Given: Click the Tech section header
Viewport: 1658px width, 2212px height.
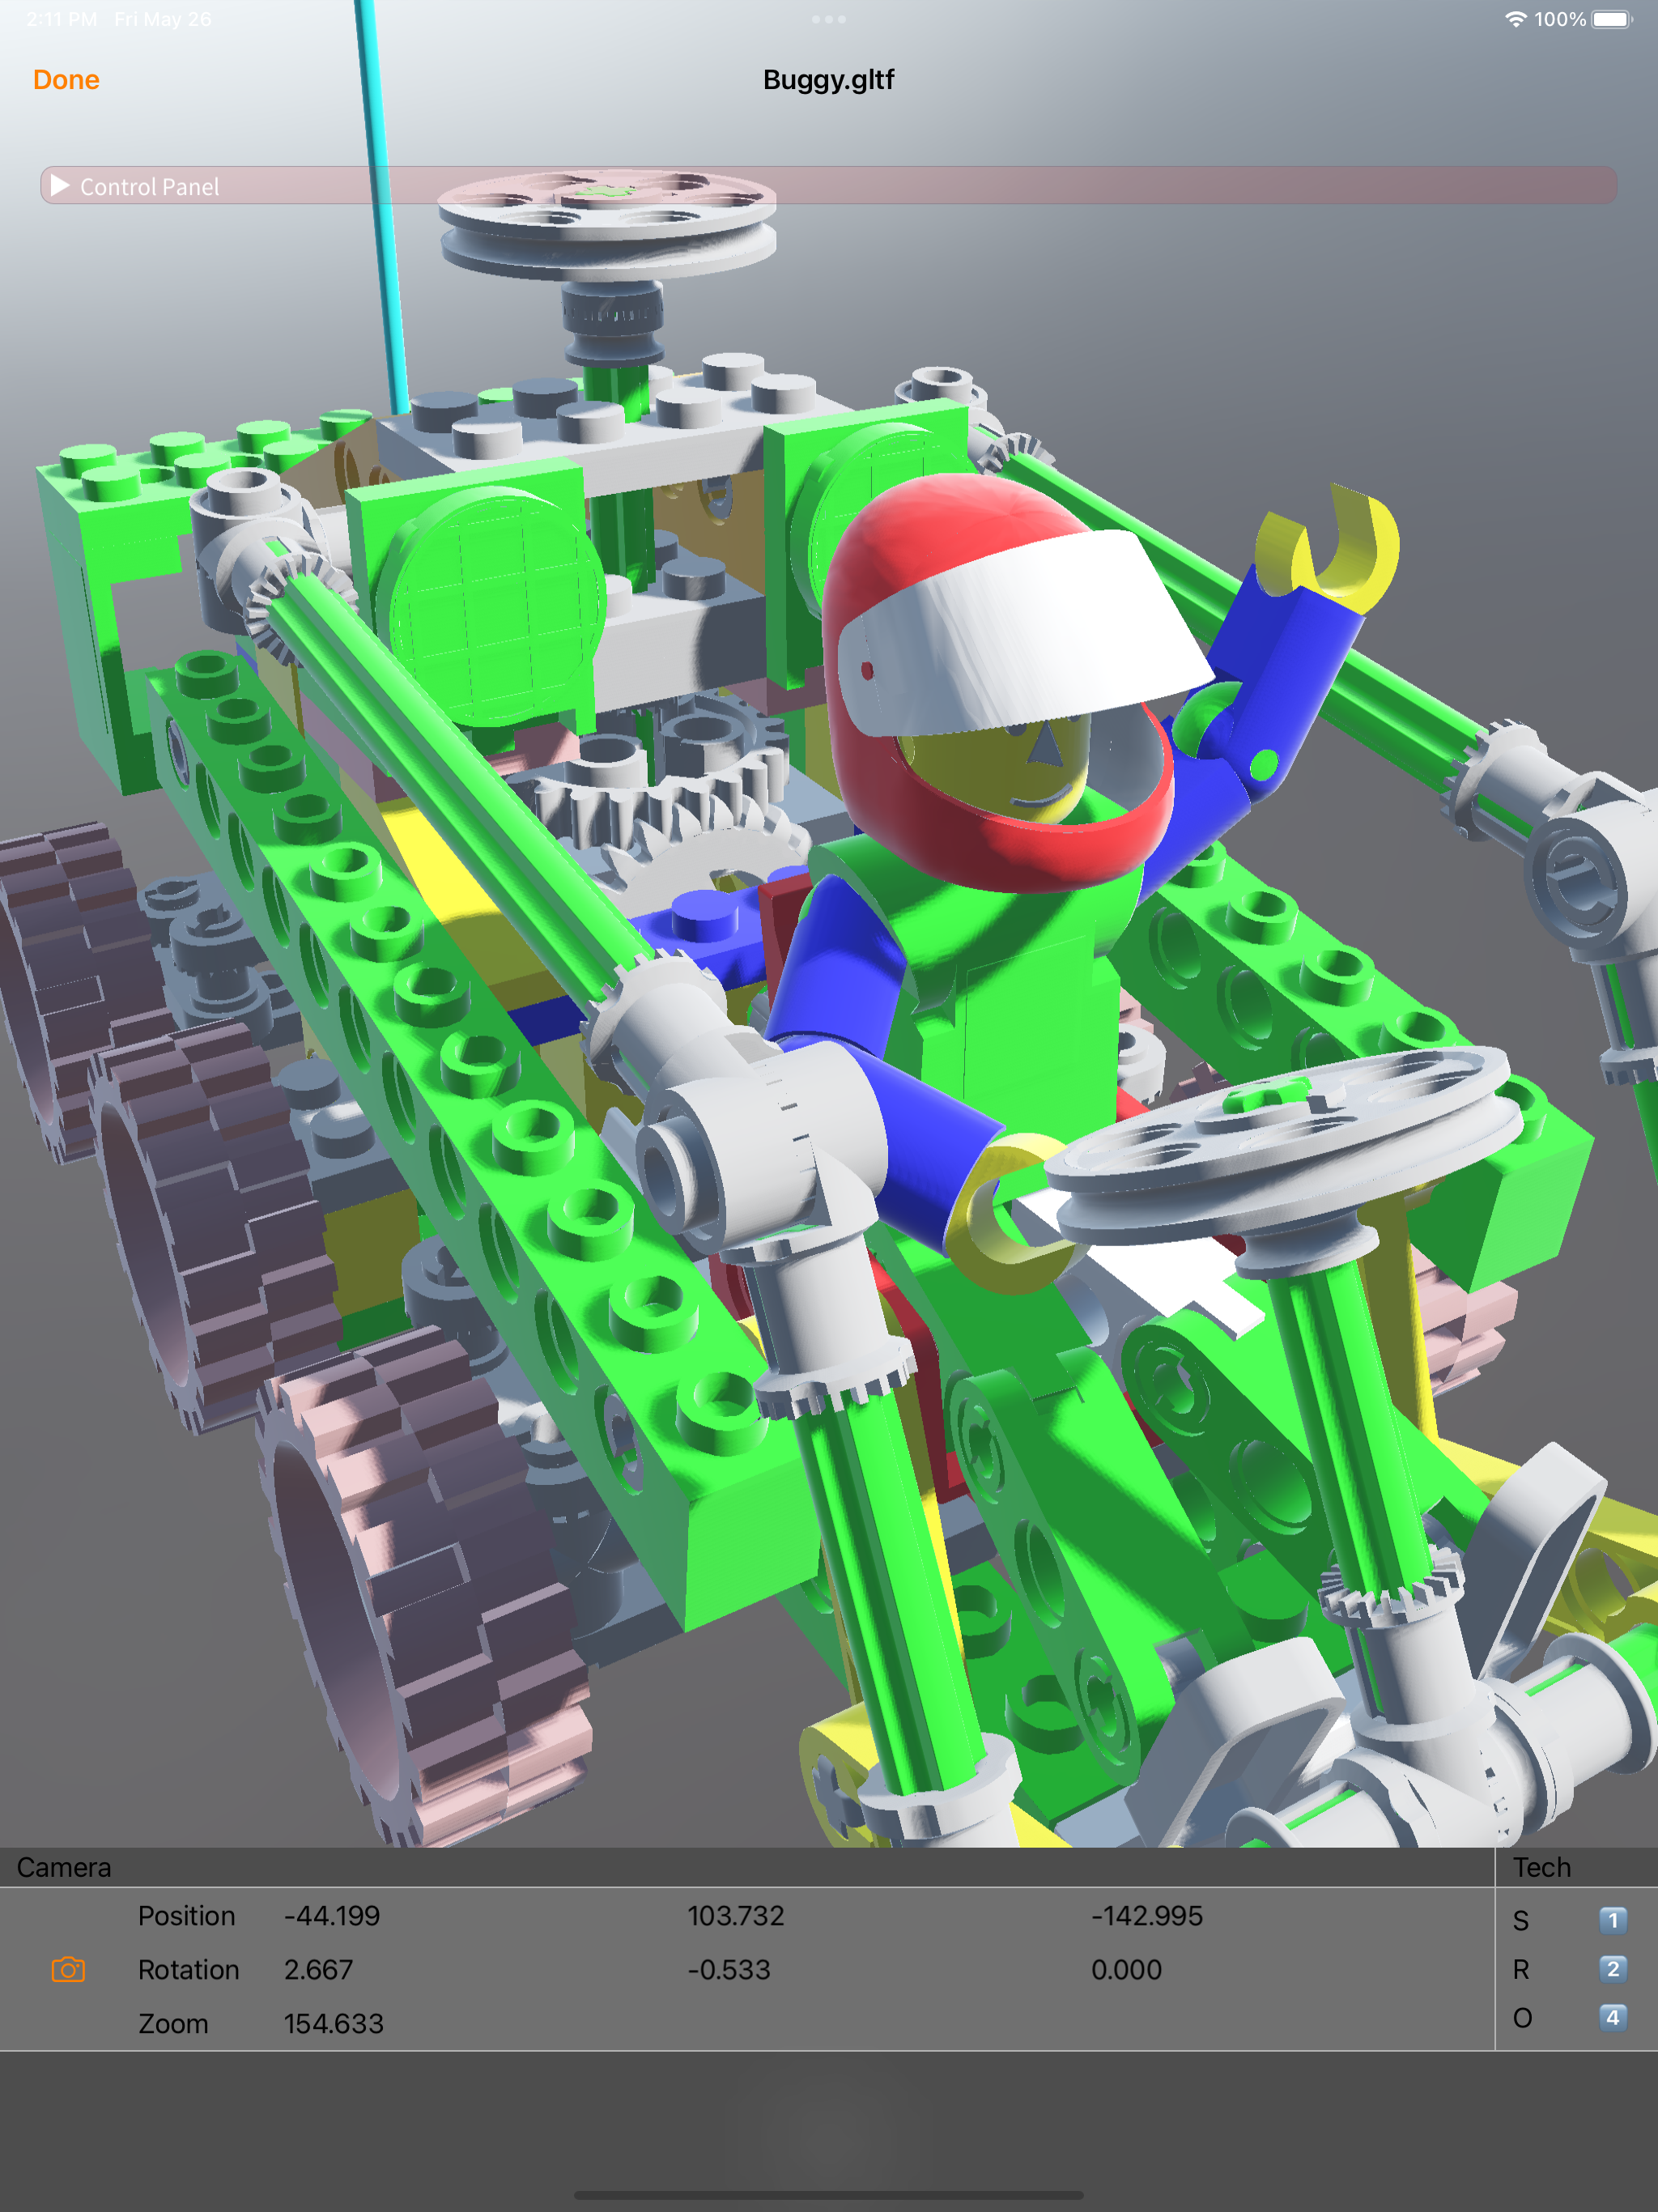Looking at the screenshot, I should (x=1541, y=1867).
